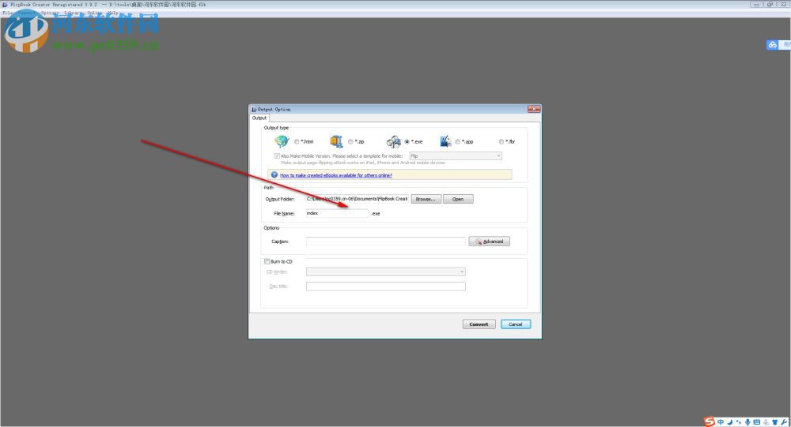Click the Sogou microphone voice icon

pyautogui.click(x=747, y=422)
